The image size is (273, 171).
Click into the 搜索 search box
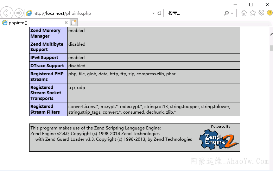(x=193, y=13)
